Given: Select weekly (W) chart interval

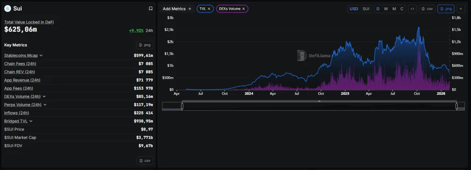Looking at the screenshot, I should point(386,9).
